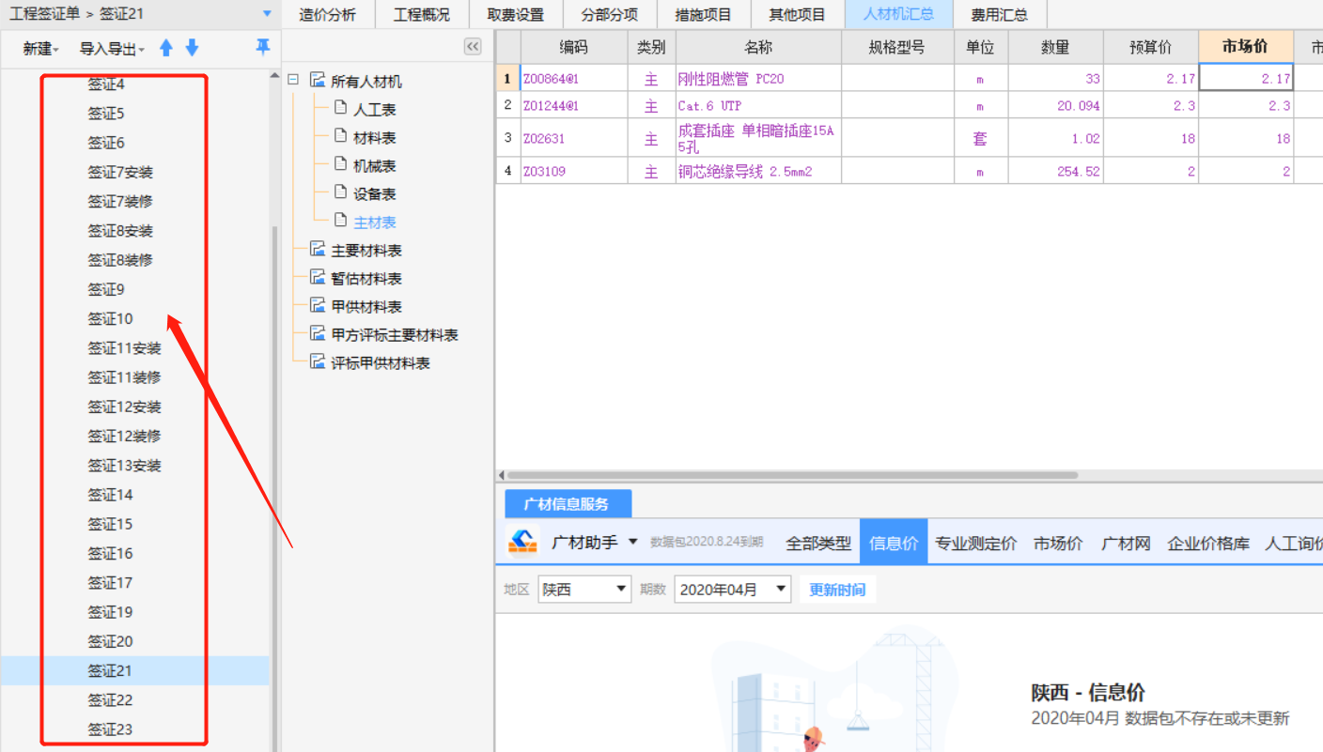This screenshot has width=1323, height=752.
Task: Select 签证23 in the list
Action: [110, 729]
